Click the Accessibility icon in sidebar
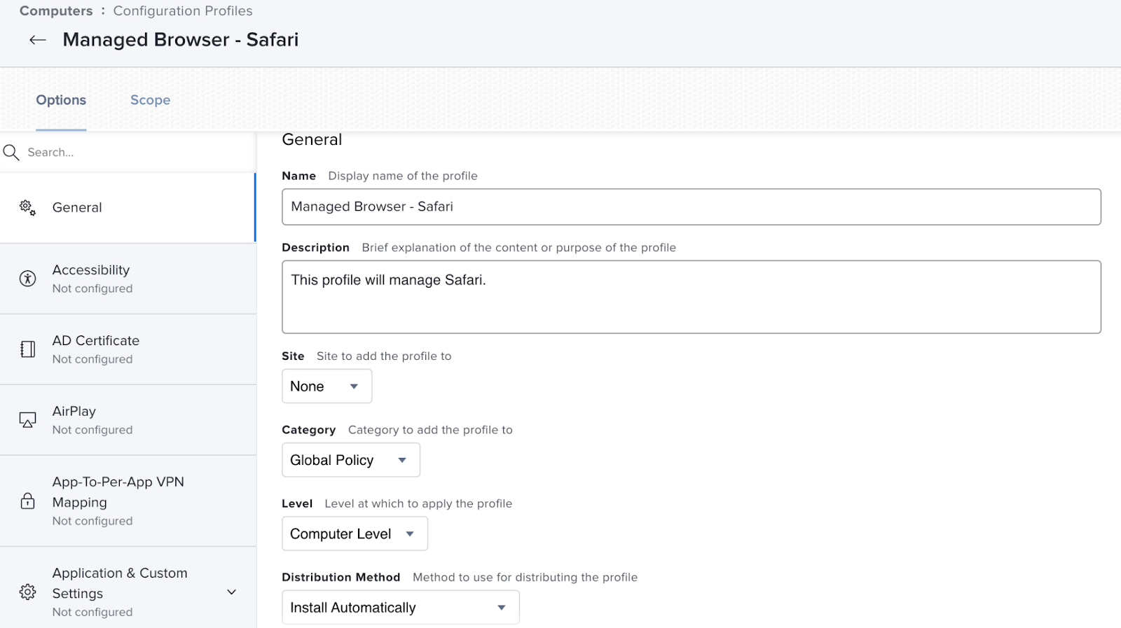 [x=27, y=279]
